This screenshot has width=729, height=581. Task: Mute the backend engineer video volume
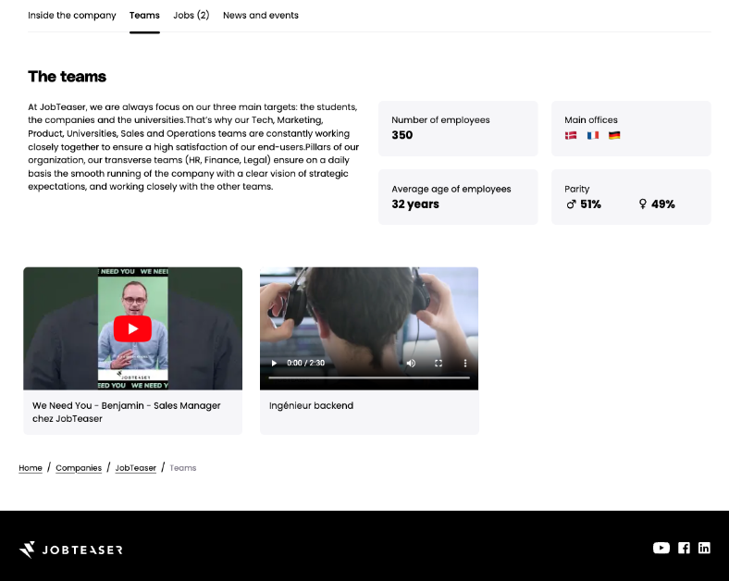[x=411, y=363]
